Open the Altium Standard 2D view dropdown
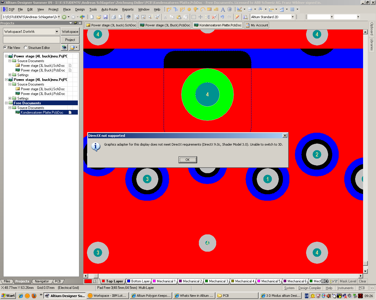The height and width of the screenshot is (300, 376). [293, 17]
